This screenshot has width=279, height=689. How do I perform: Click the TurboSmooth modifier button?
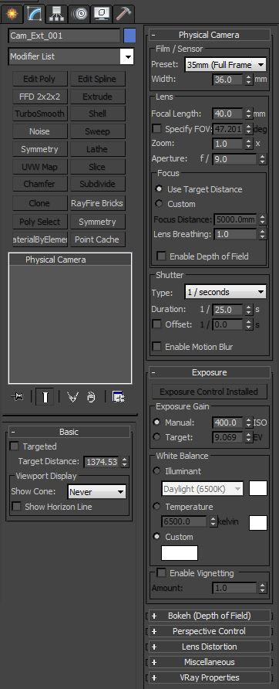tap(39, 114)
